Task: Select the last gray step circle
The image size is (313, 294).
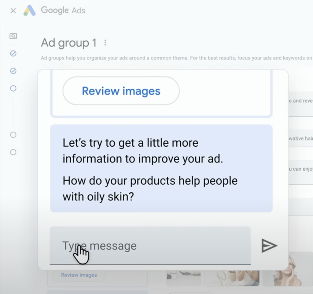Action: [x=13, y=152]
